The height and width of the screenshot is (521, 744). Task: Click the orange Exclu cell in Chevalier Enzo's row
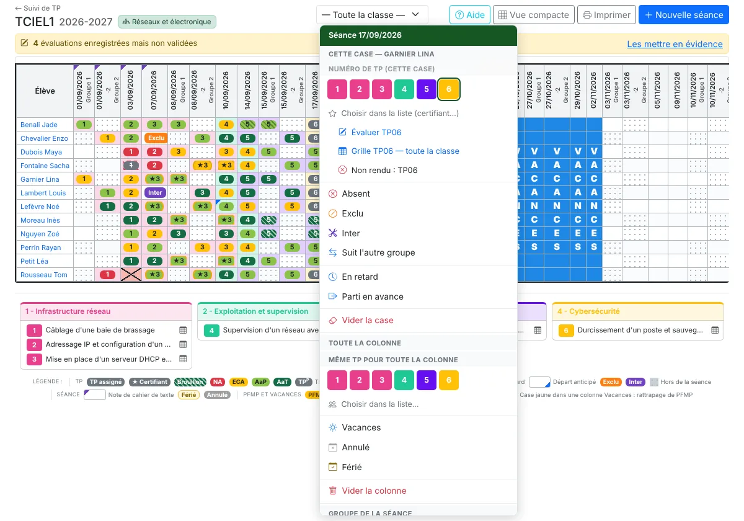[x=156, y=138]
